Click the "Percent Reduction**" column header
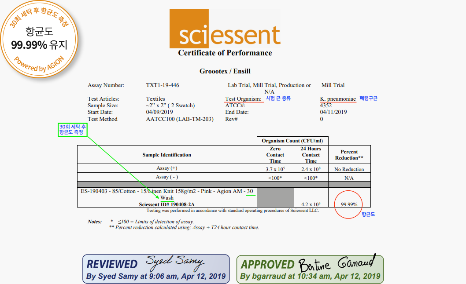466x284 pixels. click(x=349, y=155)
